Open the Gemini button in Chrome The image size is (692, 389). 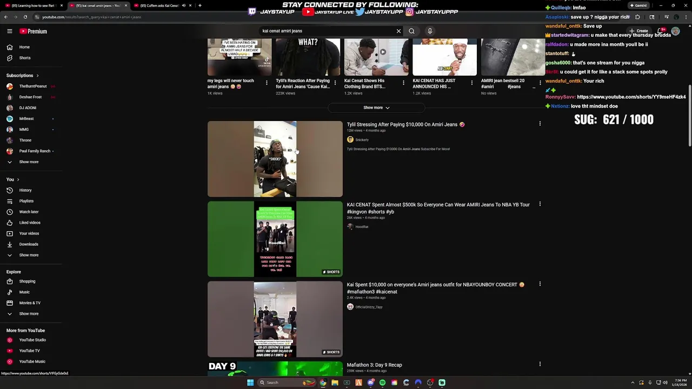[638, 5]
